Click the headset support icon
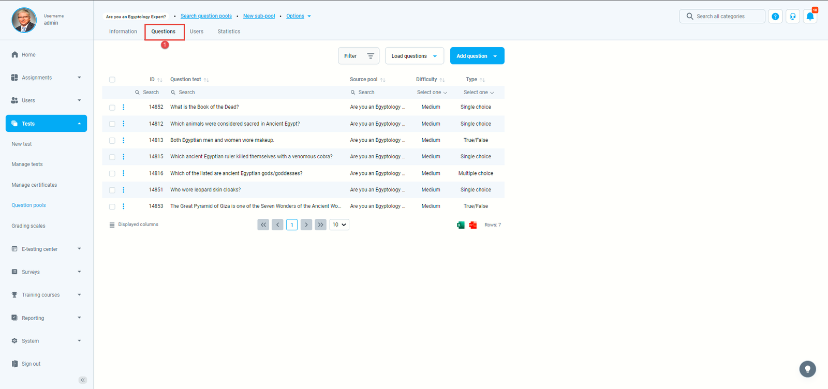Image resolution: width=828 pixels, height=389 pixels. click(793, 17)
